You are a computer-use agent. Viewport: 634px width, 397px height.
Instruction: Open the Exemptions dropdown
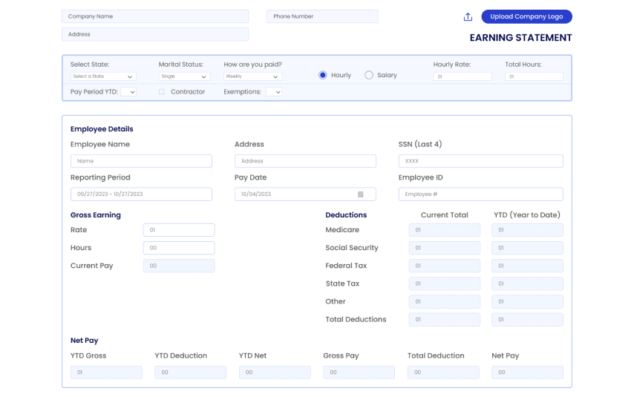tap(274, 92)
